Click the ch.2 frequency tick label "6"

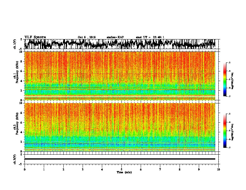tap(21, 123)
